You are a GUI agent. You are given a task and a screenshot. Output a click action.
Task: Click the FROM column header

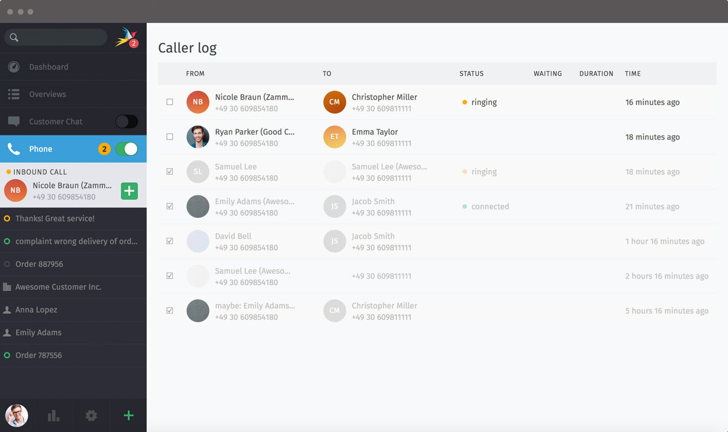[x=195, y=73]
